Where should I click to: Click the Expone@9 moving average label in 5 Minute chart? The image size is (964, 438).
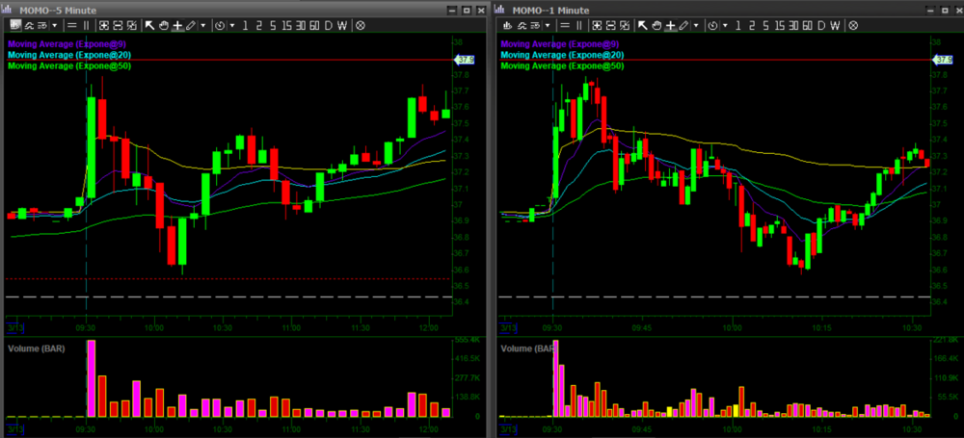68,44
